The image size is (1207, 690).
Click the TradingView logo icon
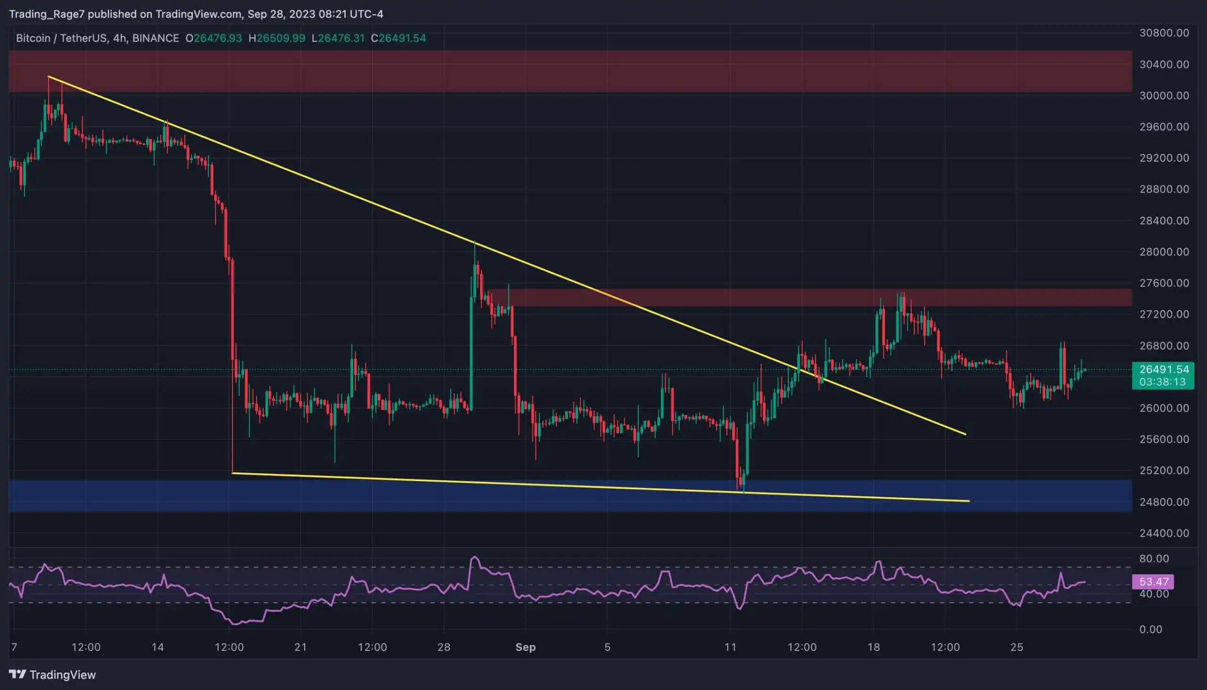click(17, 674)
